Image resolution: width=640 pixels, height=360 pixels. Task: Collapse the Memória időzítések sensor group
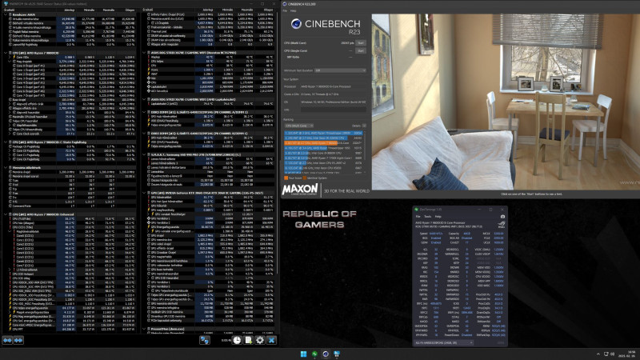pyautogui.click(x=6, y=168)
